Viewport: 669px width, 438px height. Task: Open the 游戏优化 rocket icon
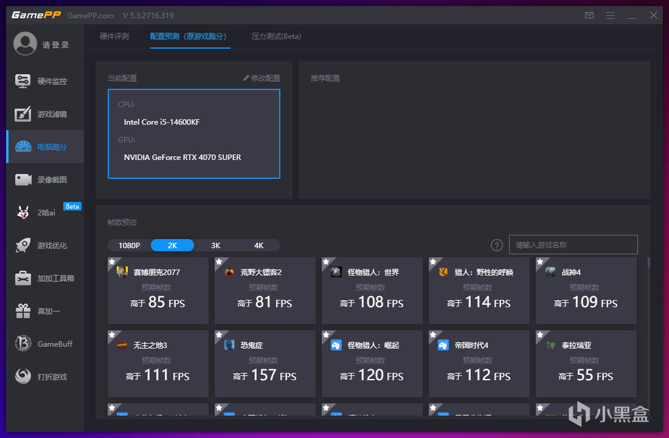[23, 246]
